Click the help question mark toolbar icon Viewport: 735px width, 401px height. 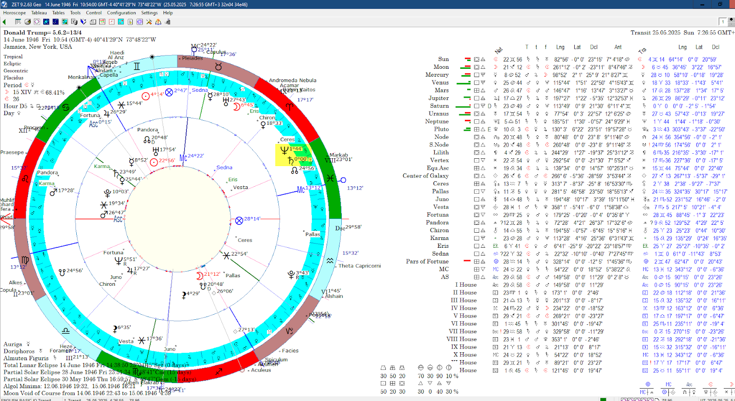(158, 22)
